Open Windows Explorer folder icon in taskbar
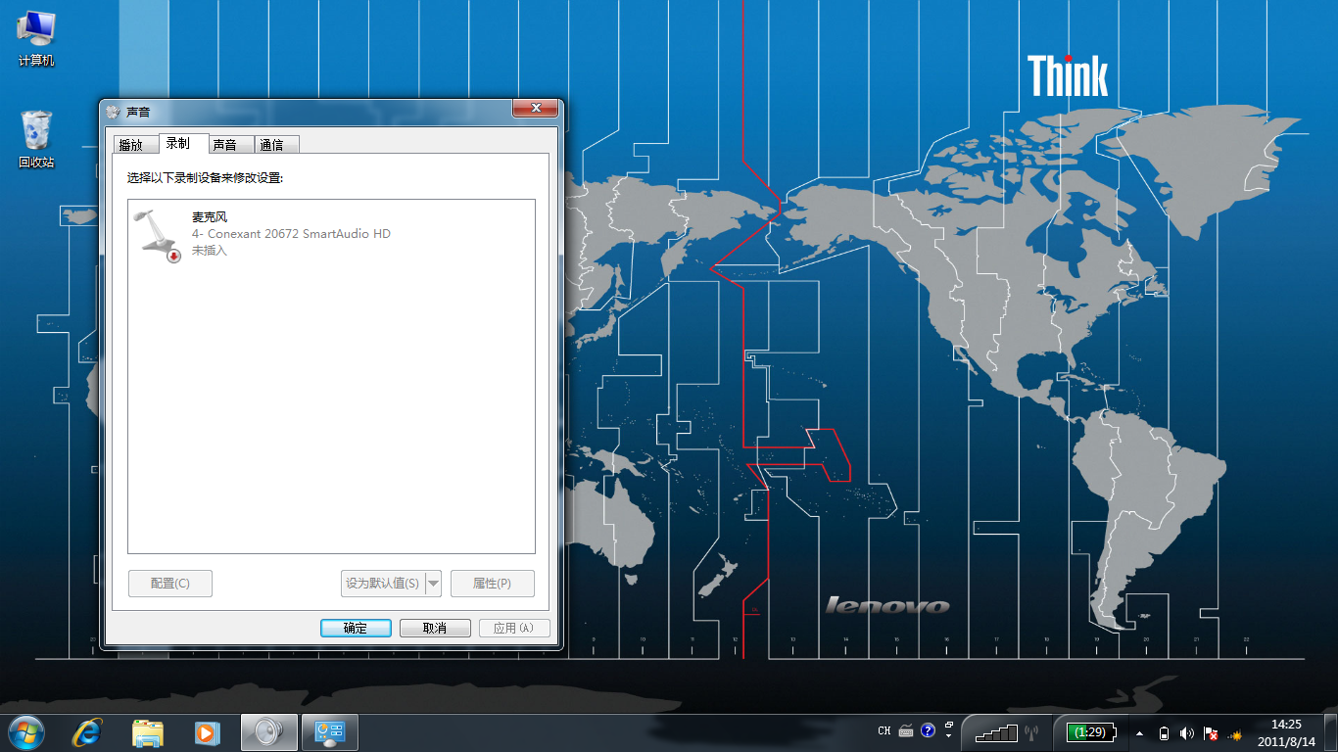1338x752 pixels. pyautogui.click(x=148, y=731)
